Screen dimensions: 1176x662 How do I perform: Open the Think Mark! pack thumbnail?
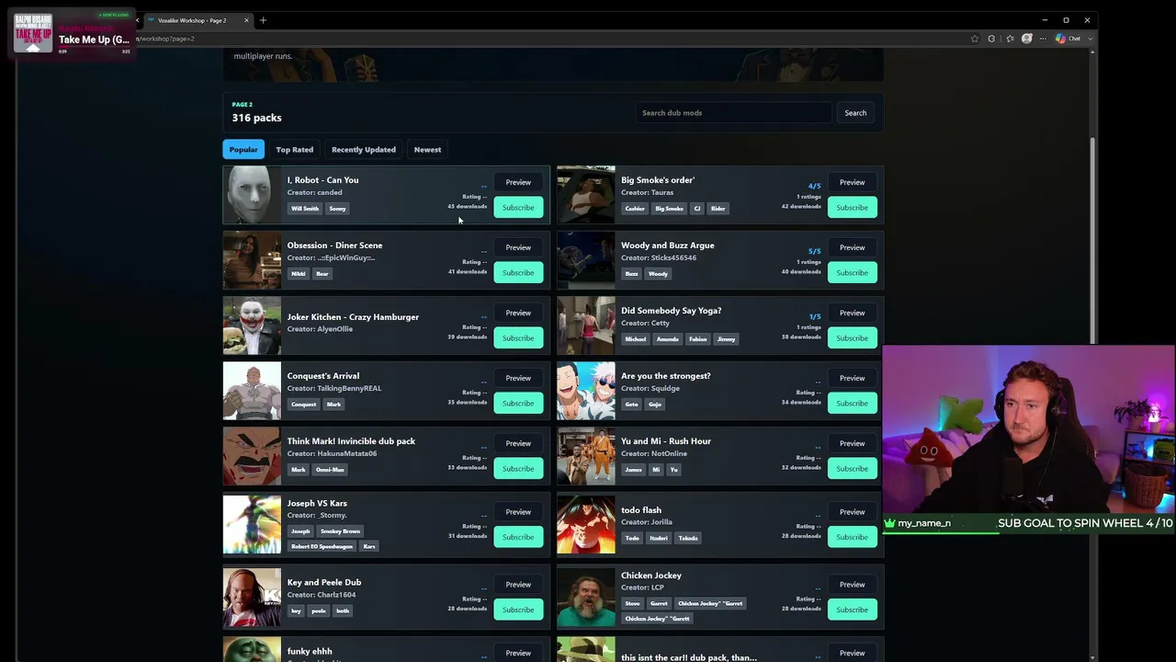(252, 456)
